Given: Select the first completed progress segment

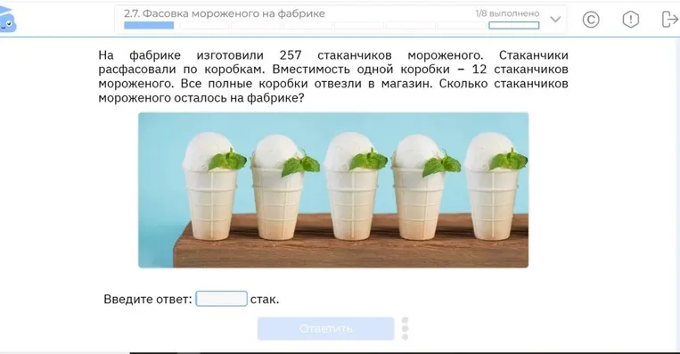Looking at the screenshot, I should (x=149, y=26).
